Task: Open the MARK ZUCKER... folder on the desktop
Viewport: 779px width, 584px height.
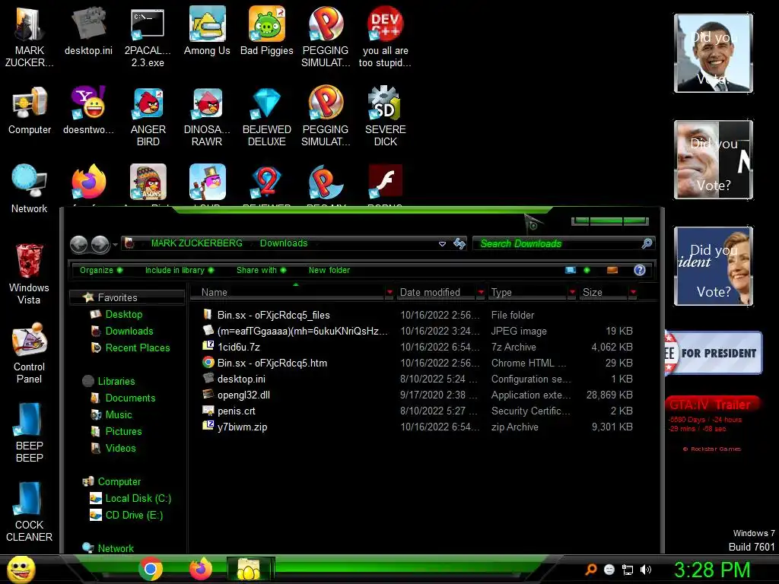Action: tap(30, 37)
